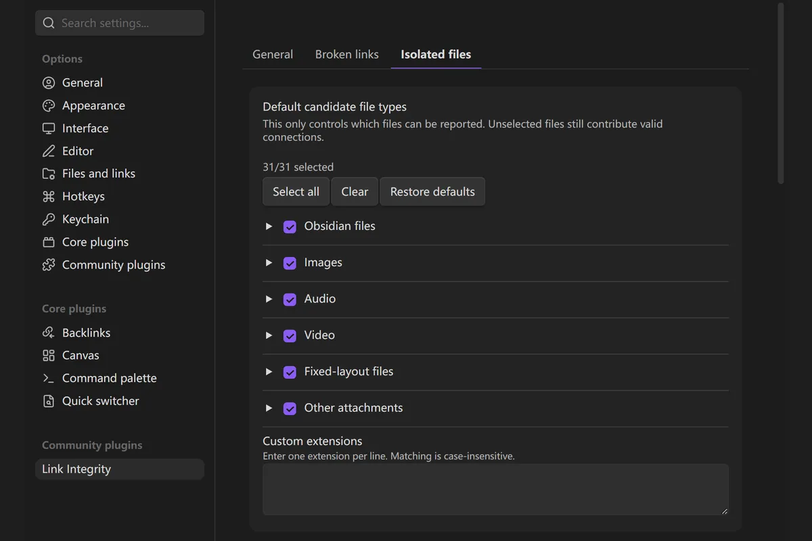Uncheck the Video checkbox
The image size is (812, 541).
pos(290,335)
